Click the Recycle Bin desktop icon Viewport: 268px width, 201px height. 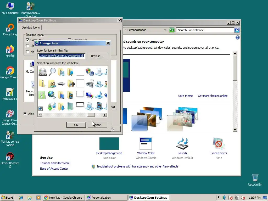click(255, 180)
